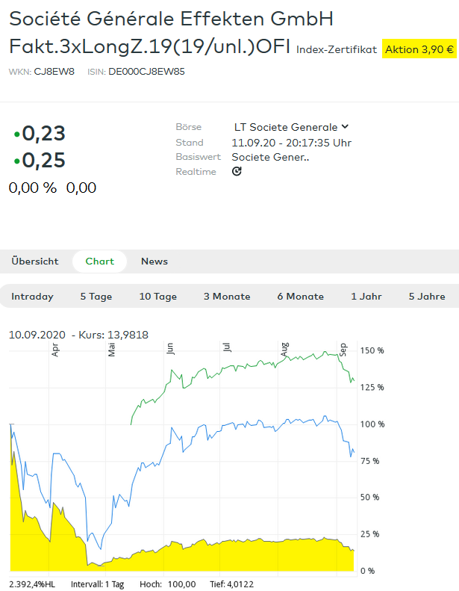Open the News tab
The height and width of the screenshot is (591, 459).
(x=154, y=262)
